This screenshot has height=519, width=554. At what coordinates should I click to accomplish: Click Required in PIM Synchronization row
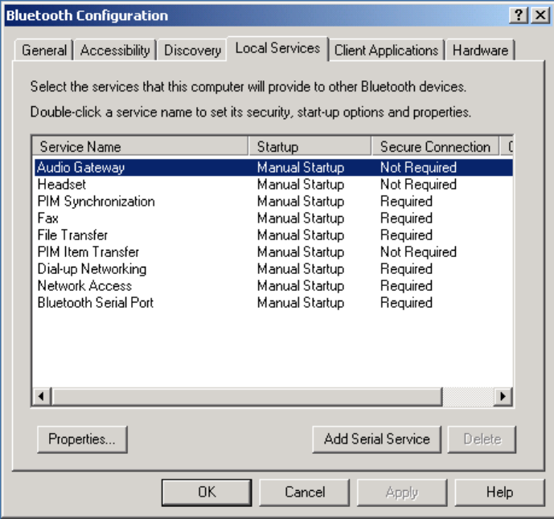point(406,201)
